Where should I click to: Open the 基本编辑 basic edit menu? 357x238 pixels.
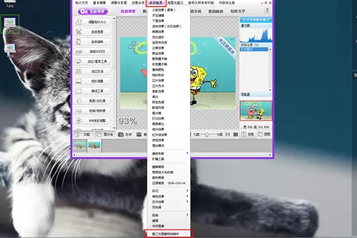99,3
